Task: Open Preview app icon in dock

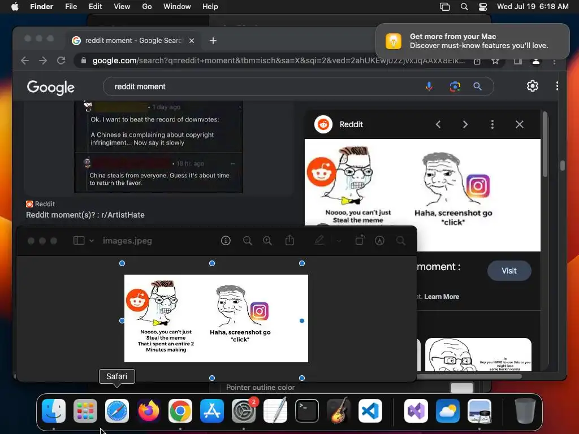Action: click(x=479, y=410)
